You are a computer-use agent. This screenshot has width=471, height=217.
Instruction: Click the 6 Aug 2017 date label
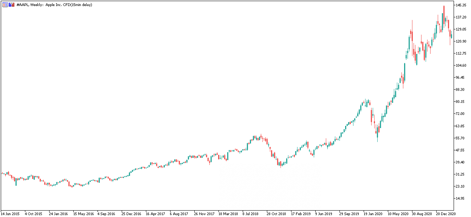(179, 213)
